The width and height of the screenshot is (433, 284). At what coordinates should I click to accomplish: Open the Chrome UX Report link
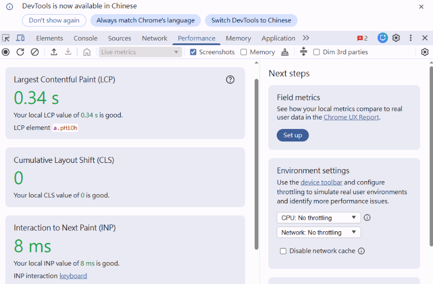tap(351, 117)
